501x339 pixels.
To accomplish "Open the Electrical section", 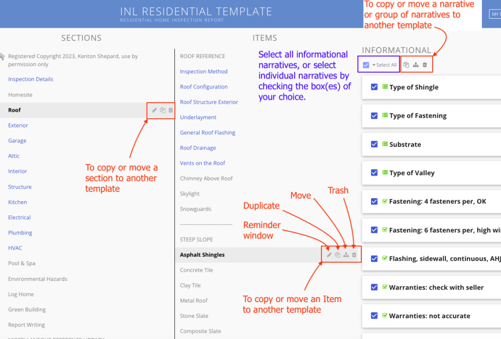I will pos(19,217).
